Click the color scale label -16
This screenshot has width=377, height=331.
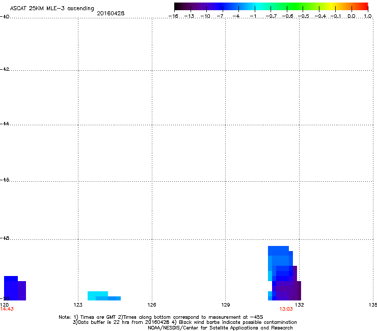[173, 16]
